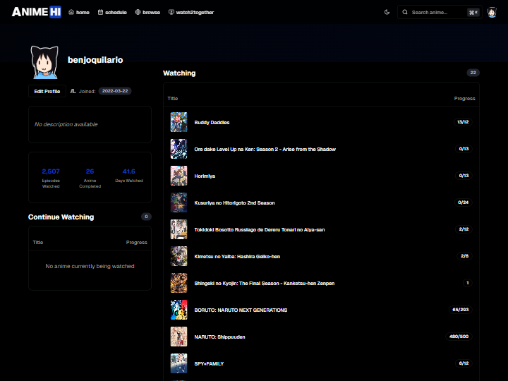Image resolution: width=508 pixels, height=381 pixels.
Task: Go to the home menu item
Action: (x=79, y=12)
